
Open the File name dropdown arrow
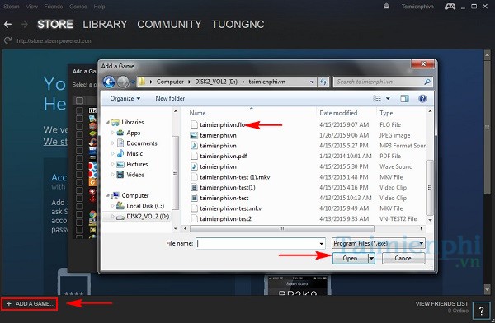pyautogui.click(x=322, y=244)
